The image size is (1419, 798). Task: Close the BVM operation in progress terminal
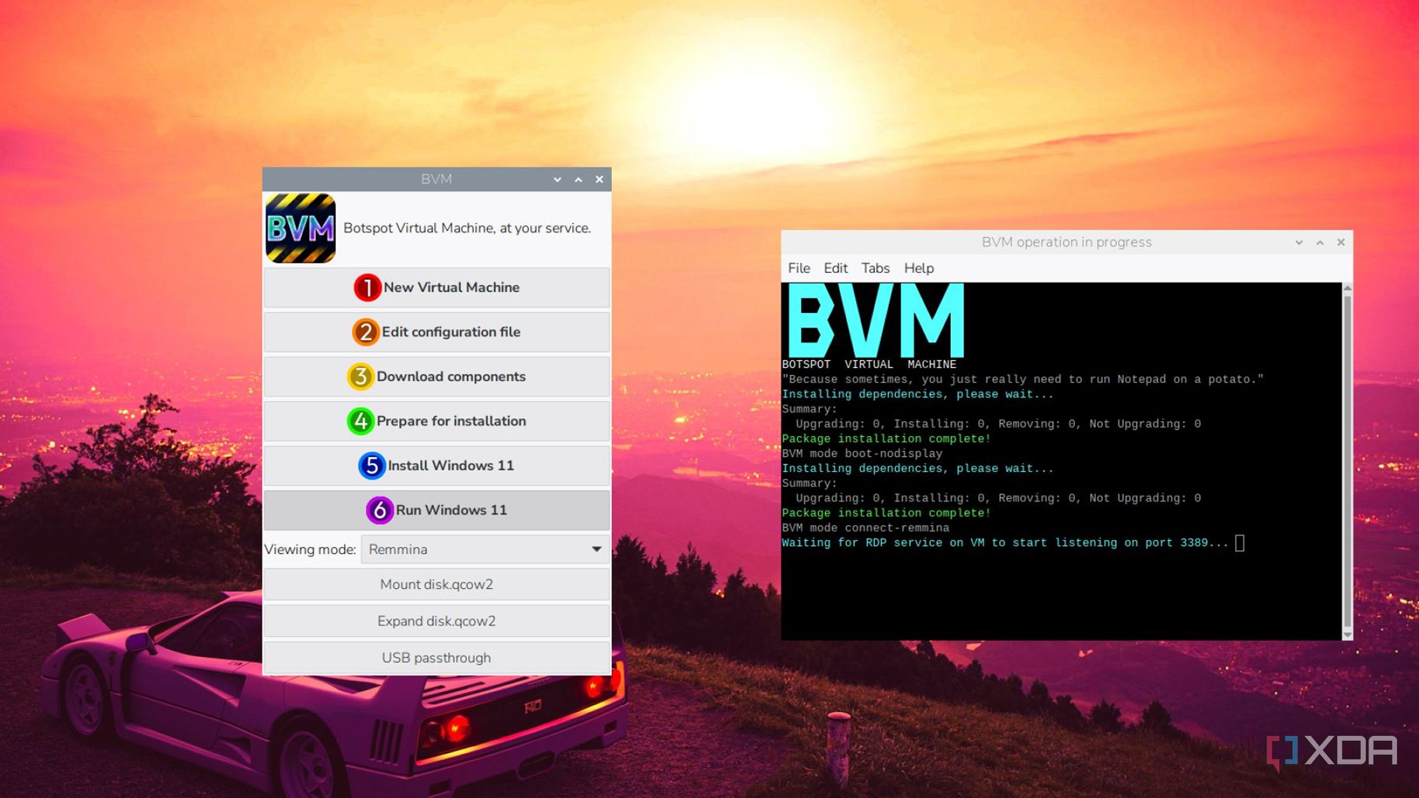click(x=1341, y=242)
